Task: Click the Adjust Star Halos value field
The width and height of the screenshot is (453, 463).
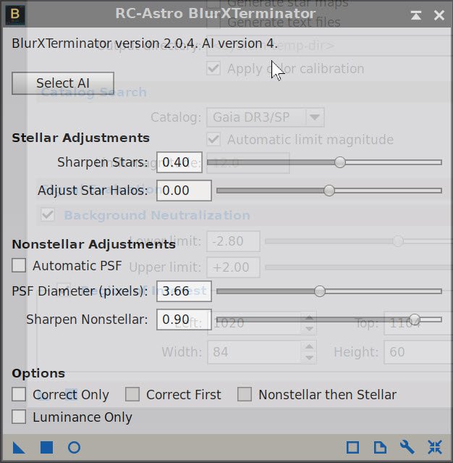Action: tap(184, 191)
